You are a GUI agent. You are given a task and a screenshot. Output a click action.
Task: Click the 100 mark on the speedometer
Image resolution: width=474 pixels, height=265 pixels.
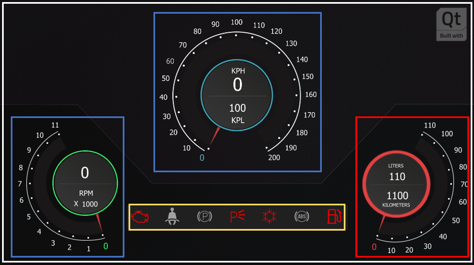click(237, 22)
